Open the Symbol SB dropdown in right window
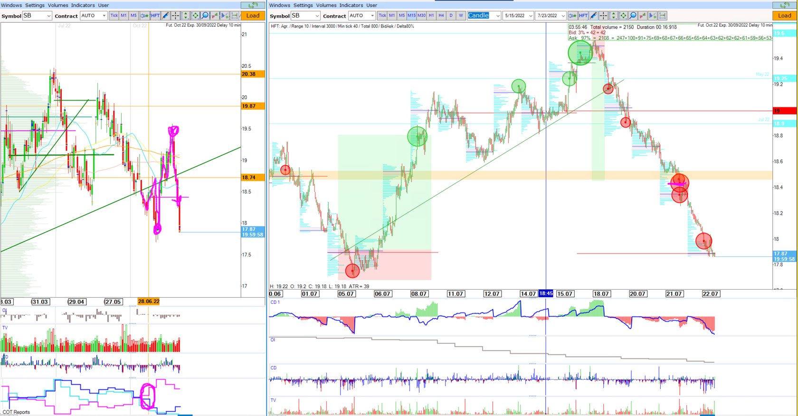 [x=305, y=16]
